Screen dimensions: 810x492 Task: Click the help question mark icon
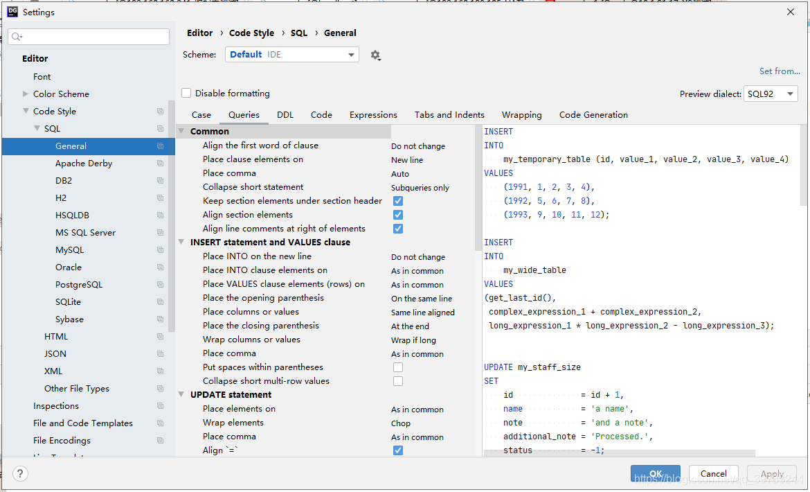(x=20, y=473)
